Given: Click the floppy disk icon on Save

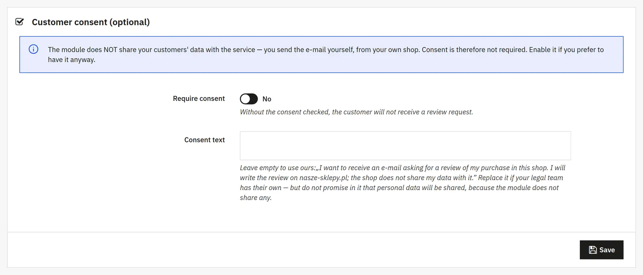Looking at the screenshot, I should [593, 250].
